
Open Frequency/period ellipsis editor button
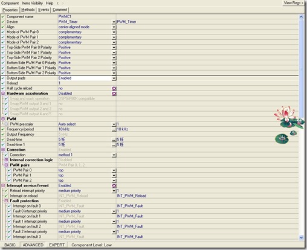tap(114, 129)
